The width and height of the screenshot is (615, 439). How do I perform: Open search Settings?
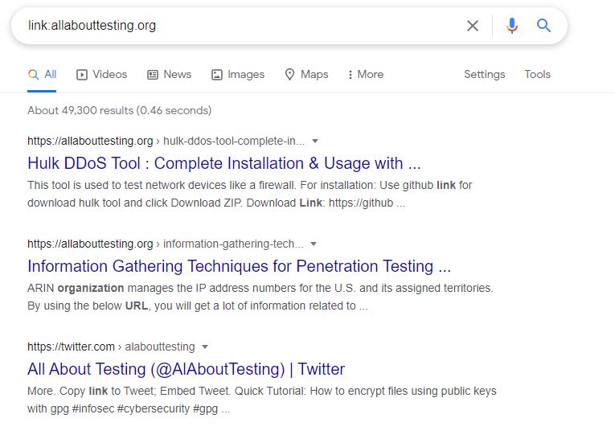click(485, 75)
